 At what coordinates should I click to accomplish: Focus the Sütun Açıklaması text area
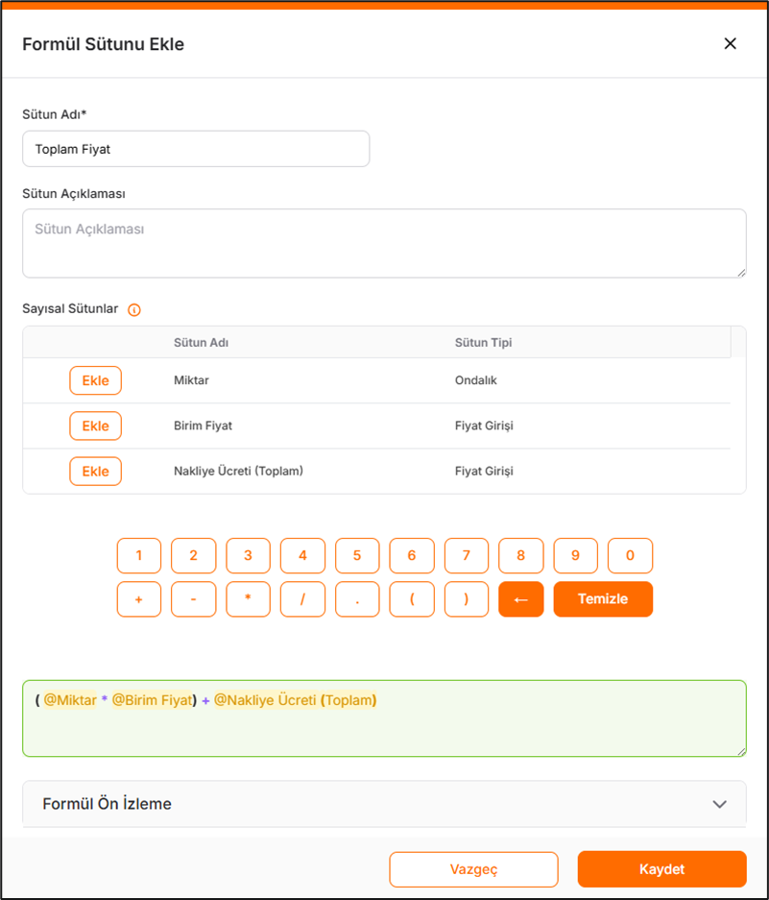pos(384,244)
